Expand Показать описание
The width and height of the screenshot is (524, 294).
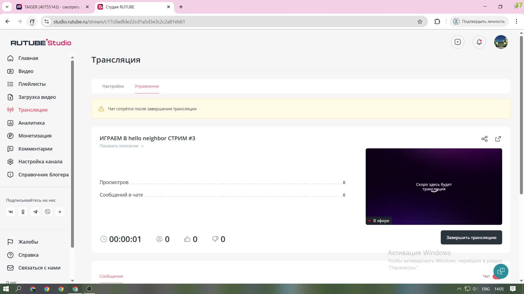[121, 146]
